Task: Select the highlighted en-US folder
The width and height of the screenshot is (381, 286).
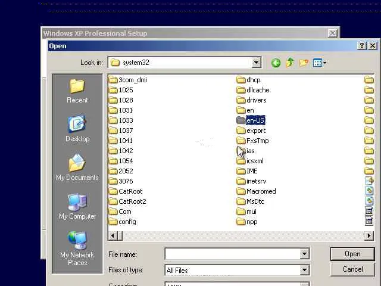Action: pyautogui.click(x=251, y=120)
